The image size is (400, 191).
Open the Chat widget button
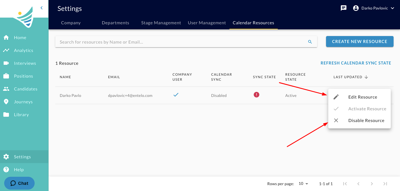19,183
